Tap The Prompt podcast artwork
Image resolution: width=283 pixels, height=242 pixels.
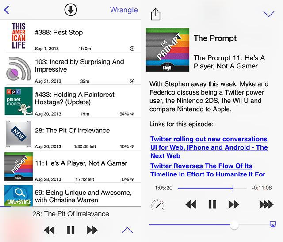(x=167, y=50)
